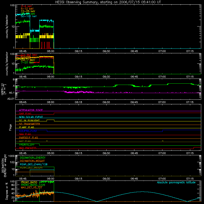
Task: Click the GOES-12 vertical axis title
Action: [3, 89]
